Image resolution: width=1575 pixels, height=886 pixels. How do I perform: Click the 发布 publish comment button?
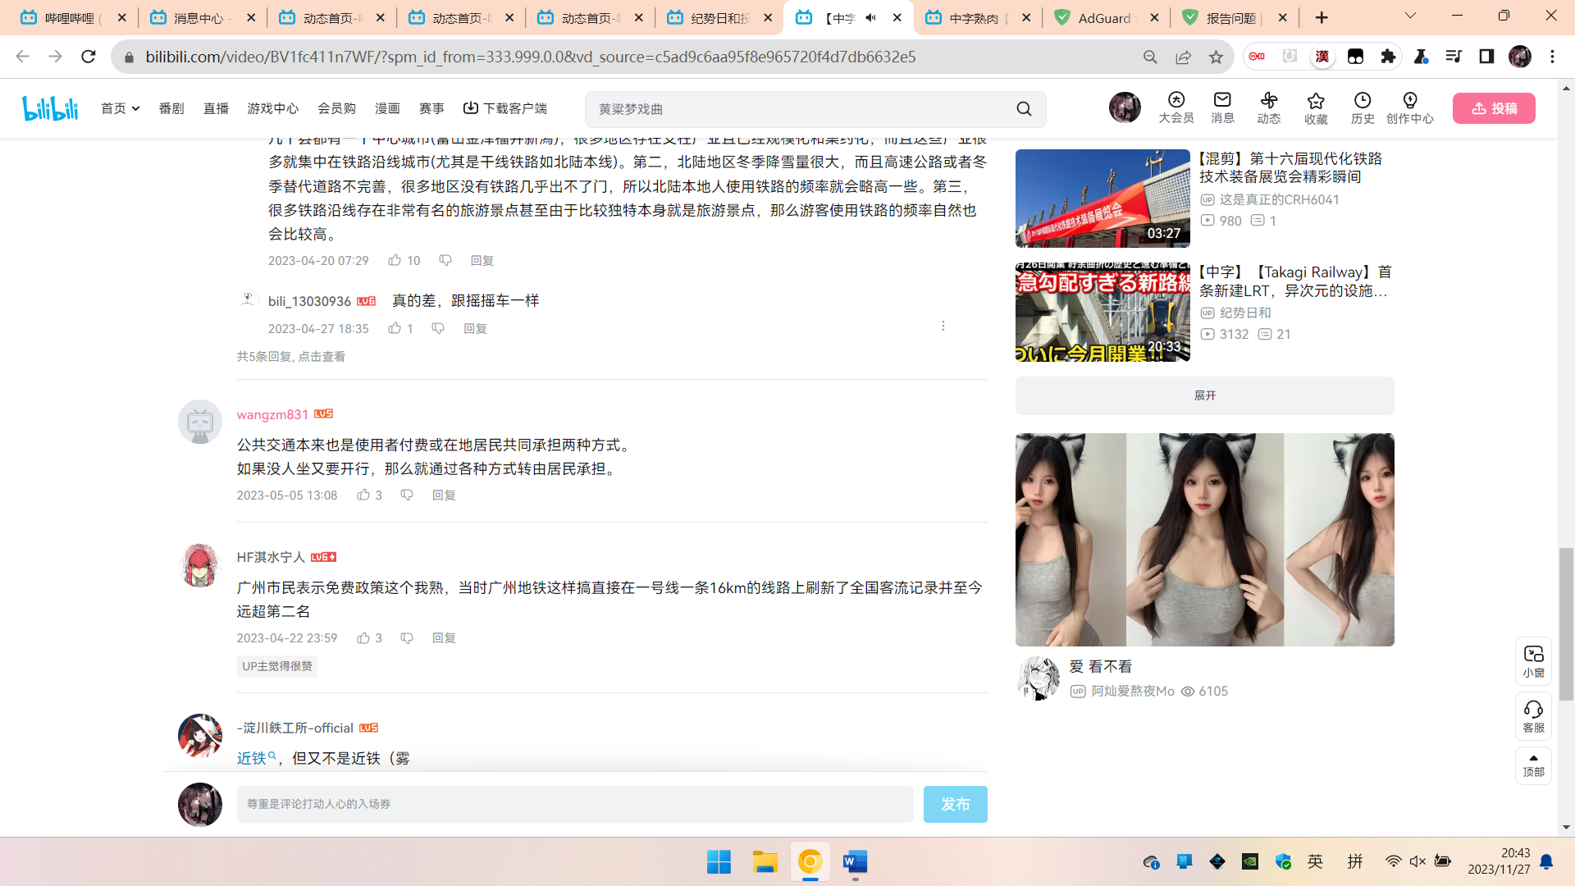[955, 804]
